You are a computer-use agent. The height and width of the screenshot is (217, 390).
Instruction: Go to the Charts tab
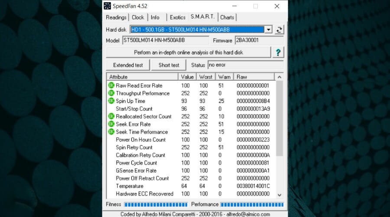pos(227,17)
